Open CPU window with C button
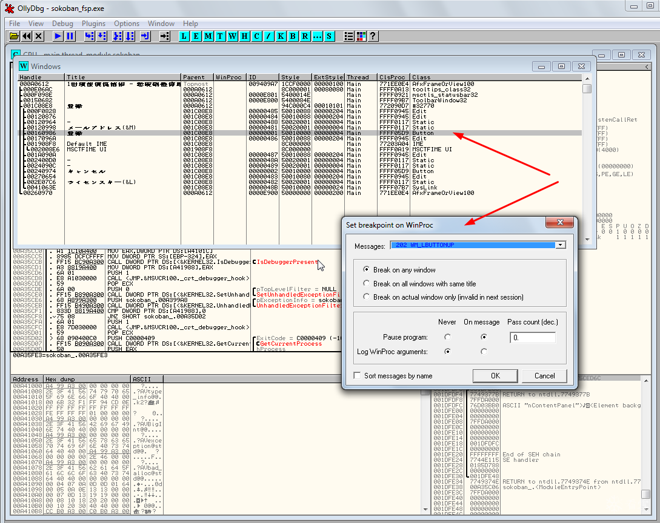The width and height of the screenshot is (660, 523). click(x=257, y=36)
